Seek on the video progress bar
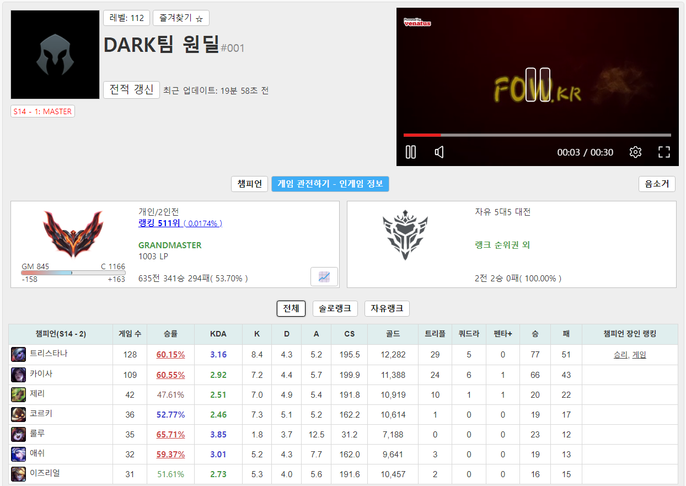The width and height of the screenshot is (686, 486). coord(537,135)
